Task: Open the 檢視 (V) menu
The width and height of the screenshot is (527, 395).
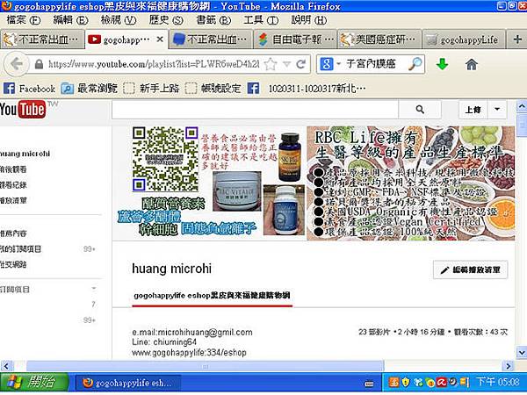Action: tap(119, 20)
